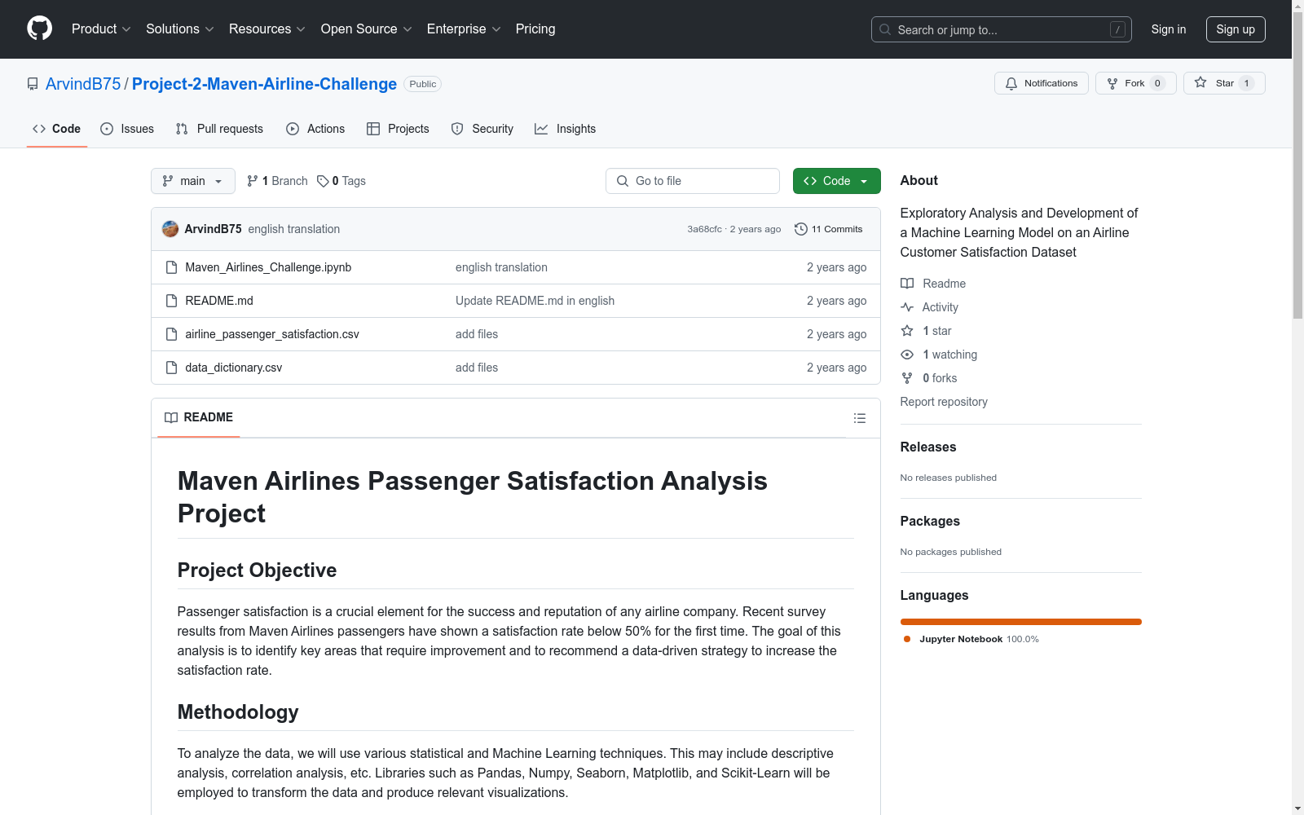Image resolution: width=1304 pixels, height=815 pixels.
Task: Click the ArvindB75 commit author avatar
Action: [x=170, y=229]
